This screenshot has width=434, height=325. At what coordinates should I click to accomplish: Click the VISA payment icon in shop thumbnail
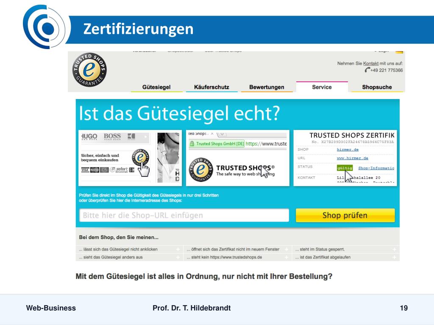click(x=85, y=170)
